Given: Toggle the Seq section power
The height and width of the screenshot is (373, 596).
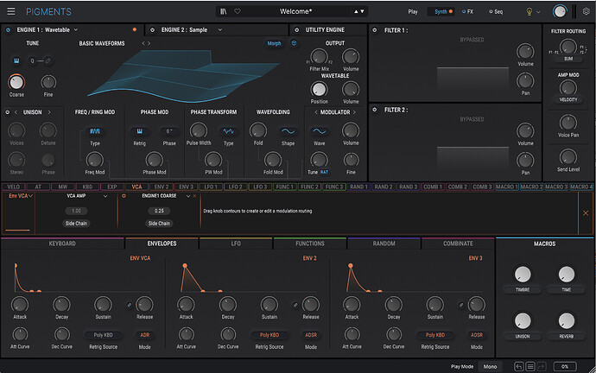Looking at the screenshot, I should (x=491, y=12).
